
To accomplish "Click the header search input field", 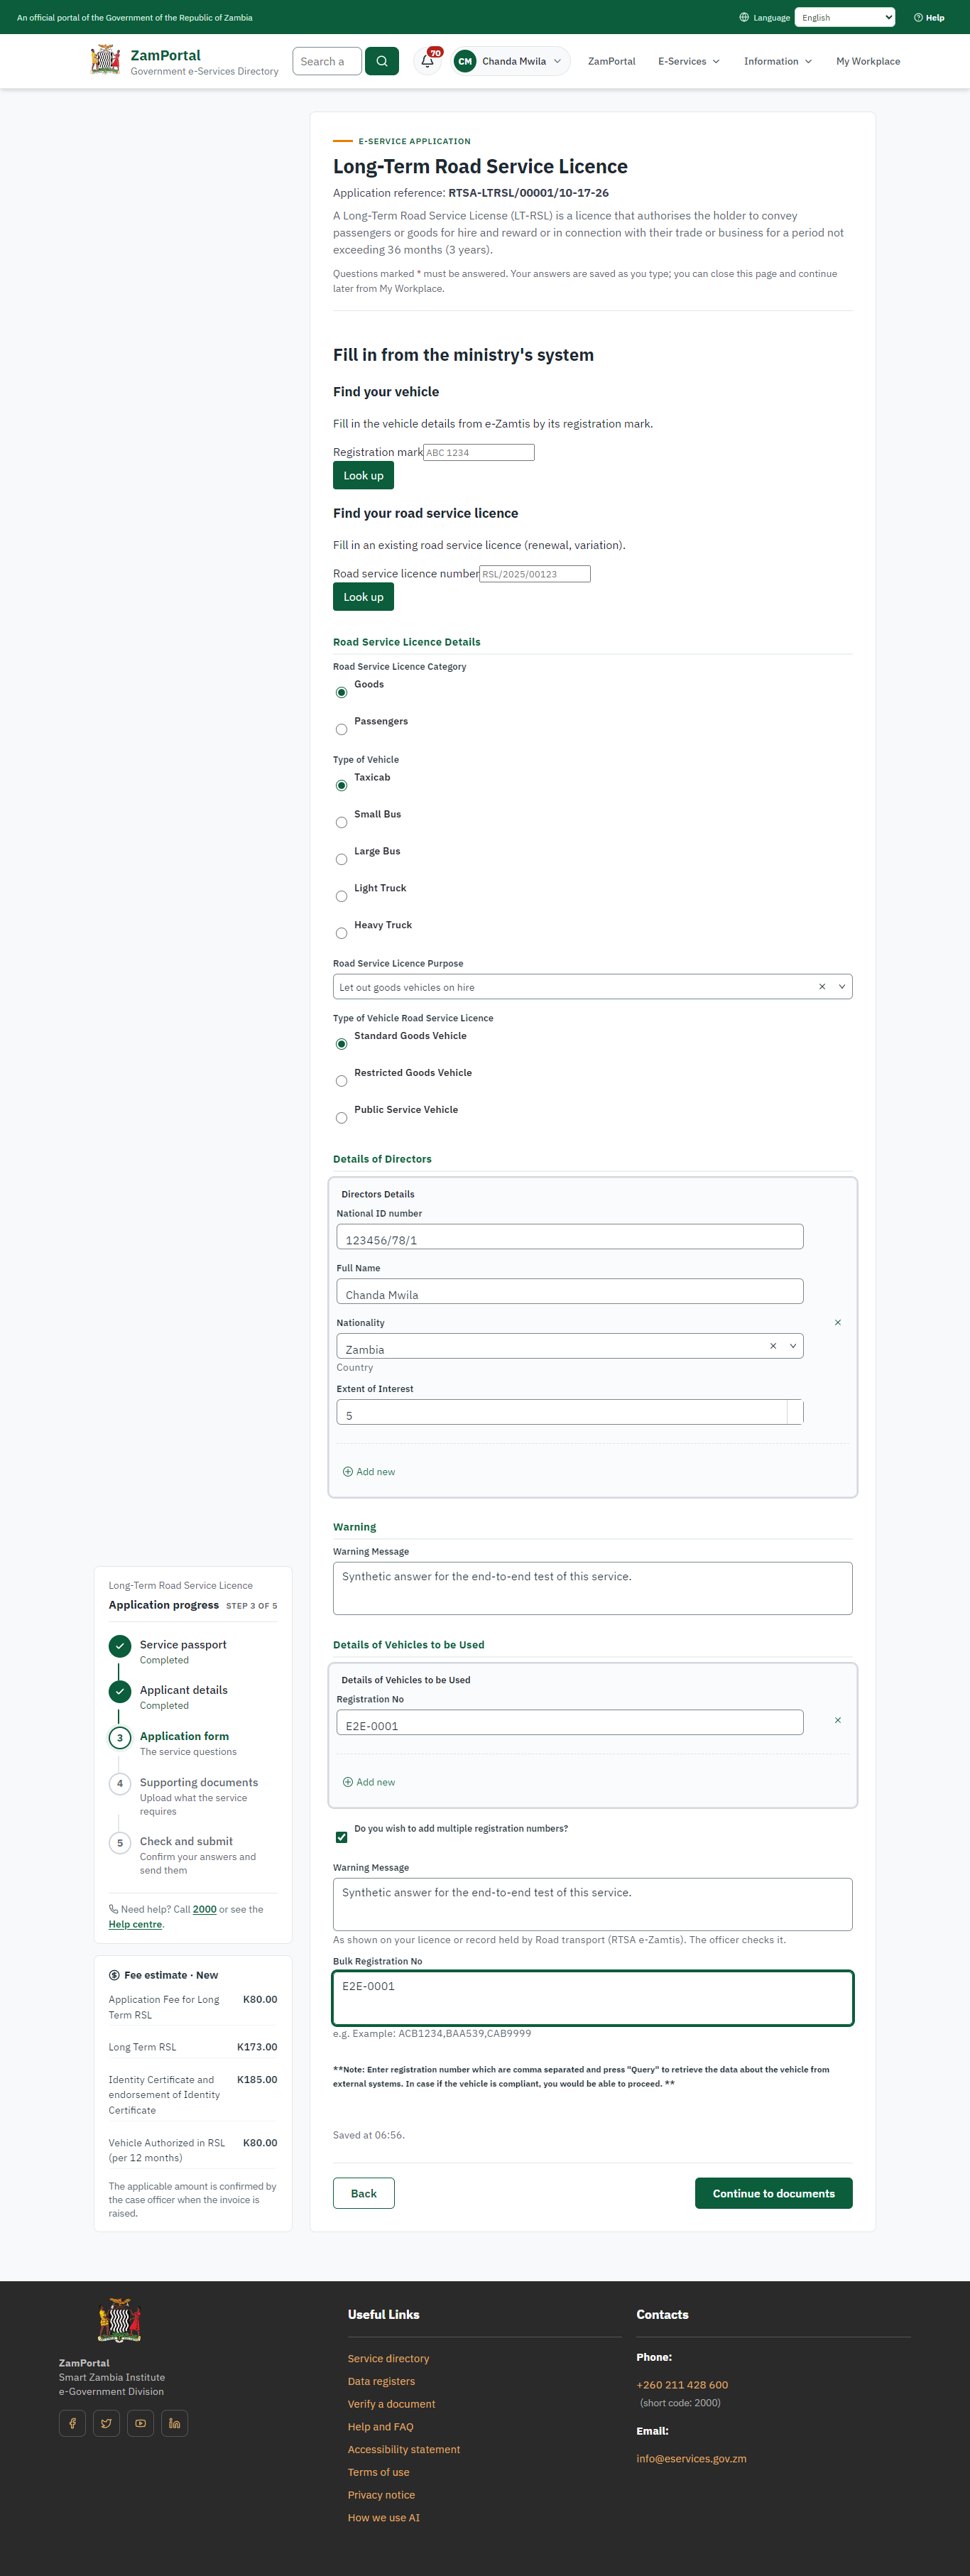I will tap(326, 61).
